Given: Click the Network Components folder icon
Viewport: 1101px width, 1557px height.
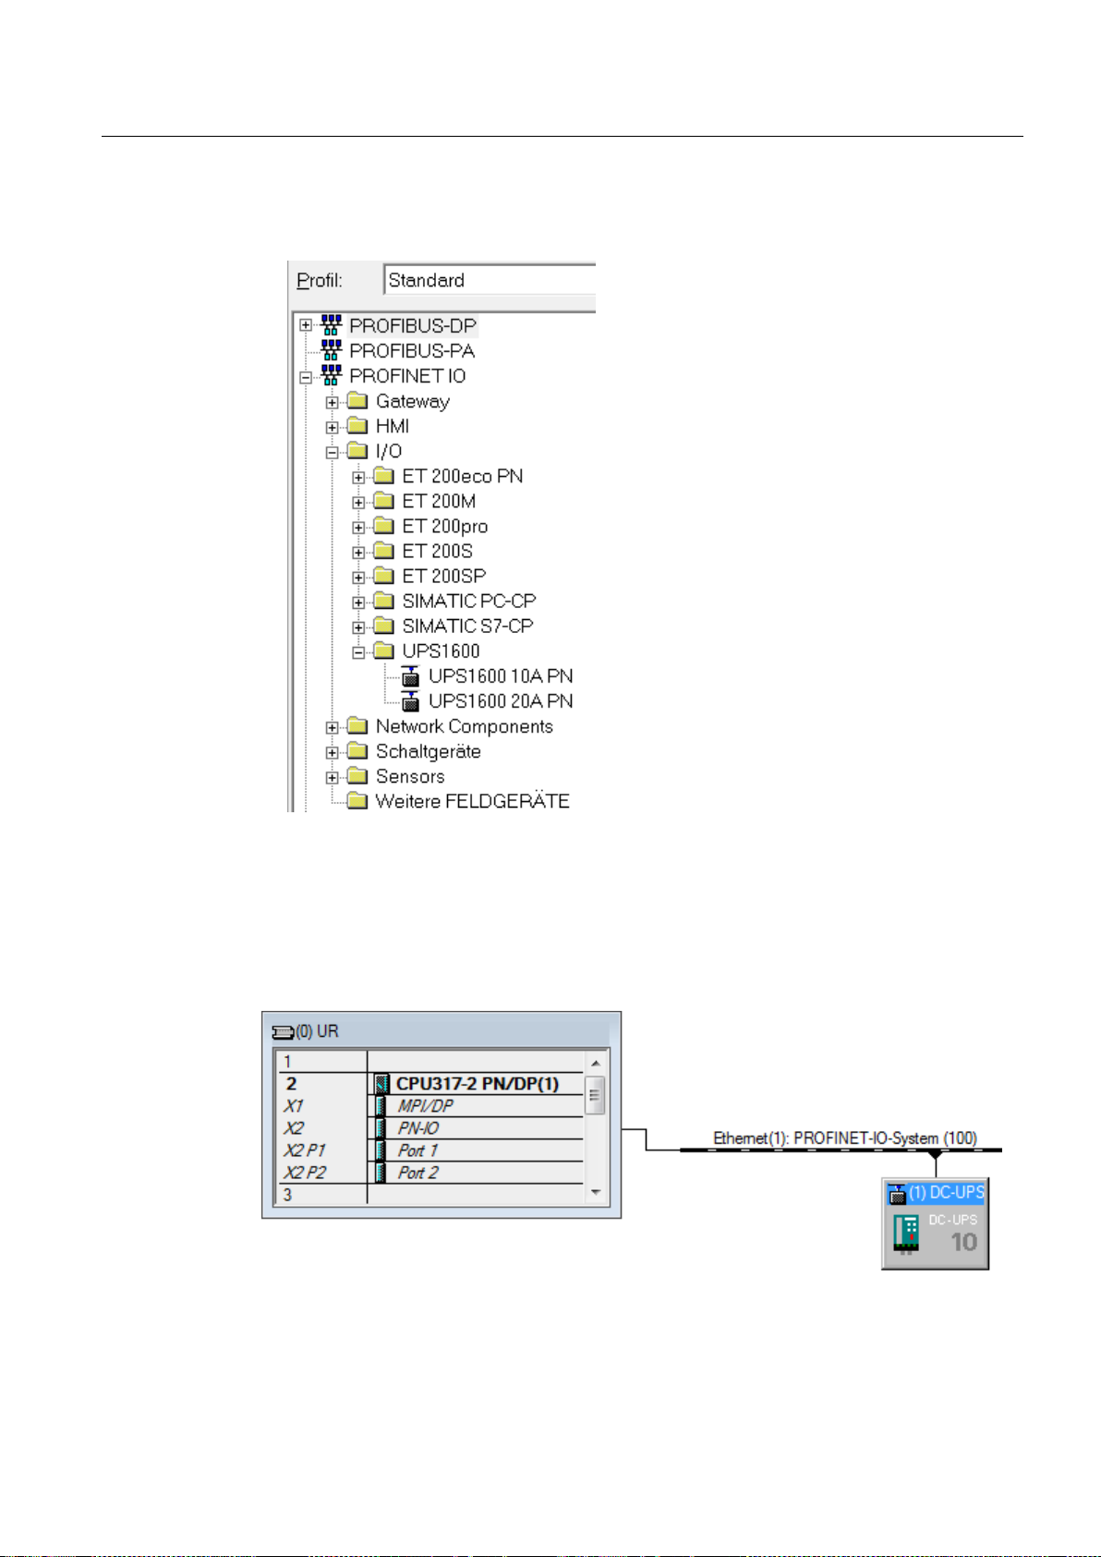Looking at the screenshot, I should point(357,726).
